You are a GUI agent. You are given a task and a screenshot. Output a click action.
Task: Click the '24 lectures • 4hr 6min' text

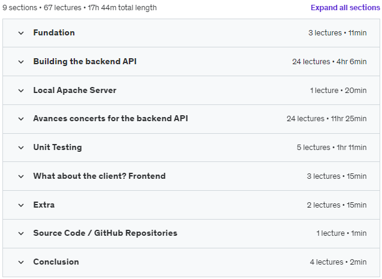point(329,61)
